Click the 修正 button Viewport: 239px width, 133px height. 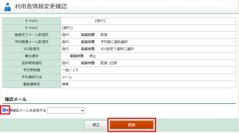96,125
